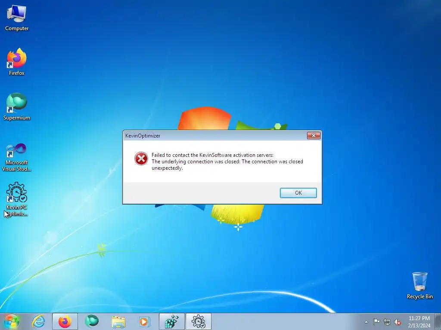Select the Recycle Bin desktop icon
Viewport: 441px width, 330px height.
coord(419,286)
